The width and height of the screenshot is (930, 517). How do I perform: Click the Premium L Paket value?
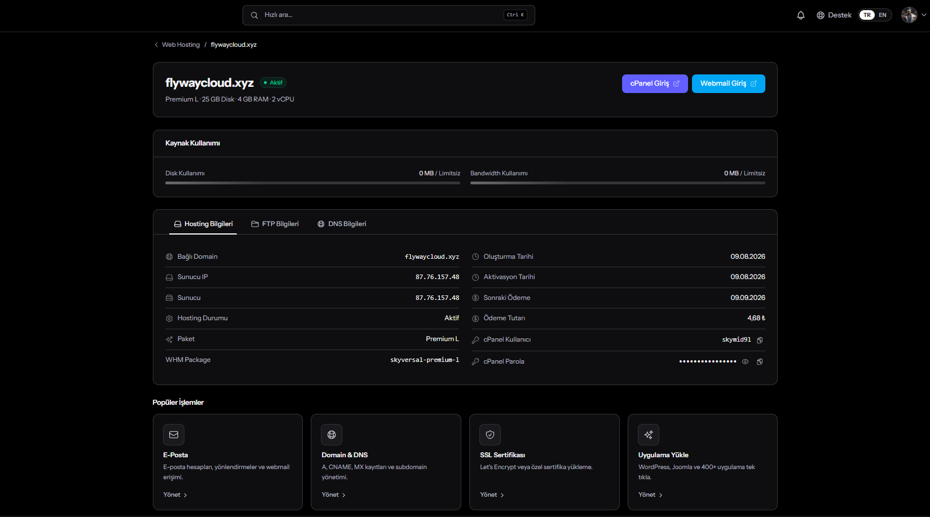442,339
